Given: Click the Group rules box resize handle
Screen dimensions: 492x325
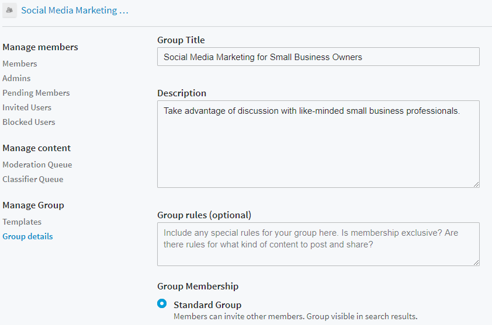Looking at the screenshot, I should click(476, 263).
